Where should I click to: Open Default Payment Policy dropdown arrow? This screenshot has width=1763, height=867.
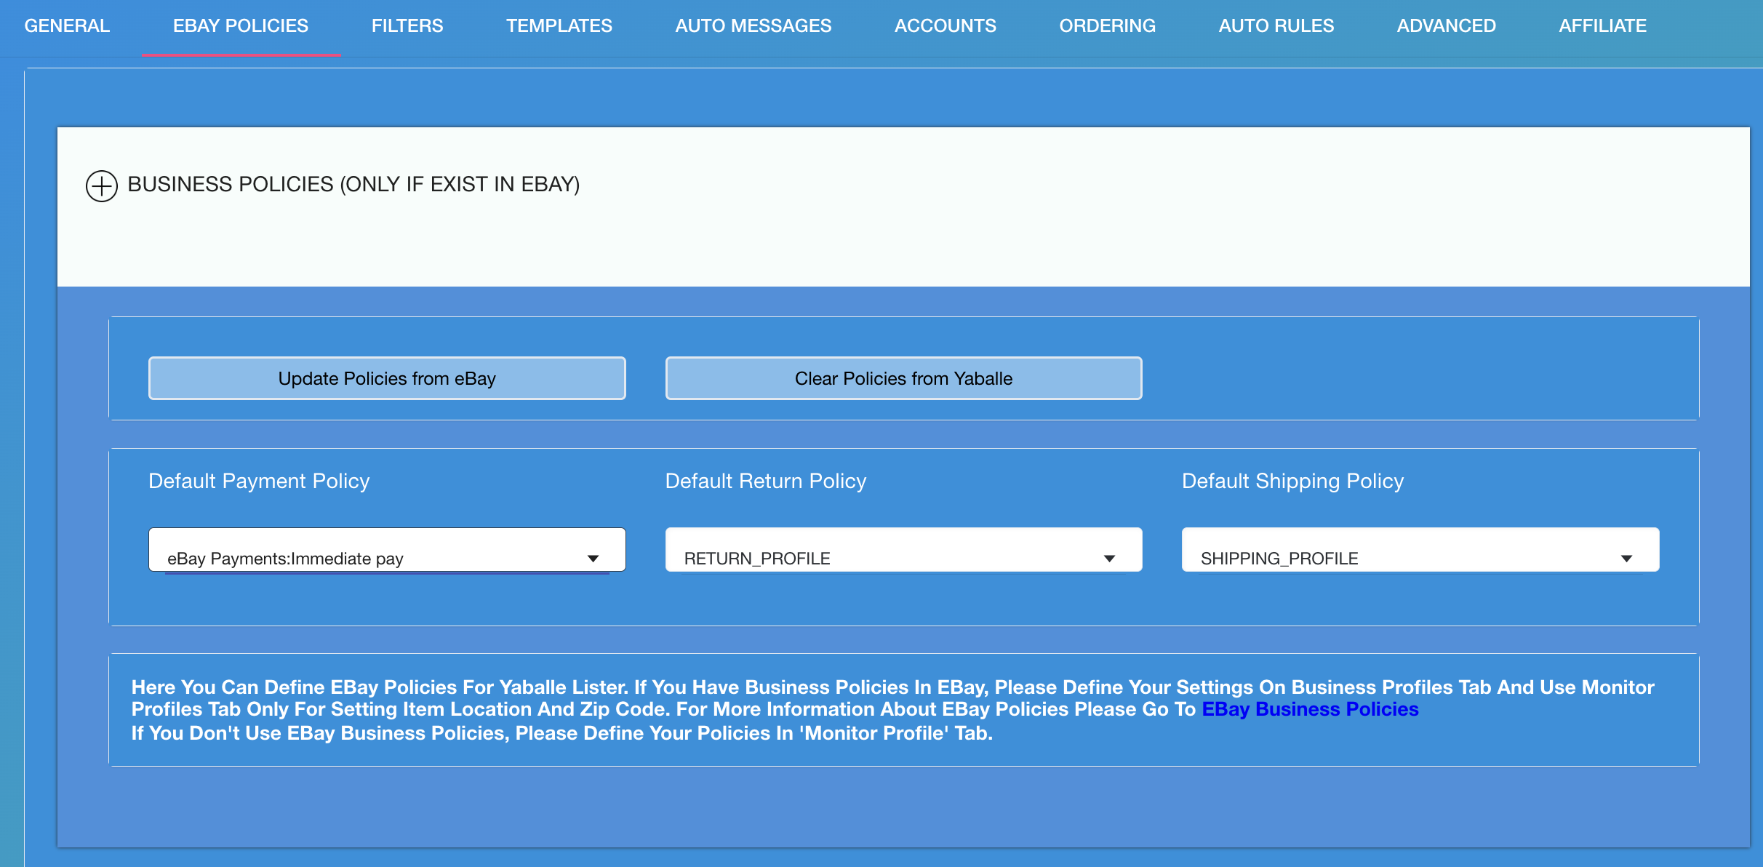pos(593,559)
